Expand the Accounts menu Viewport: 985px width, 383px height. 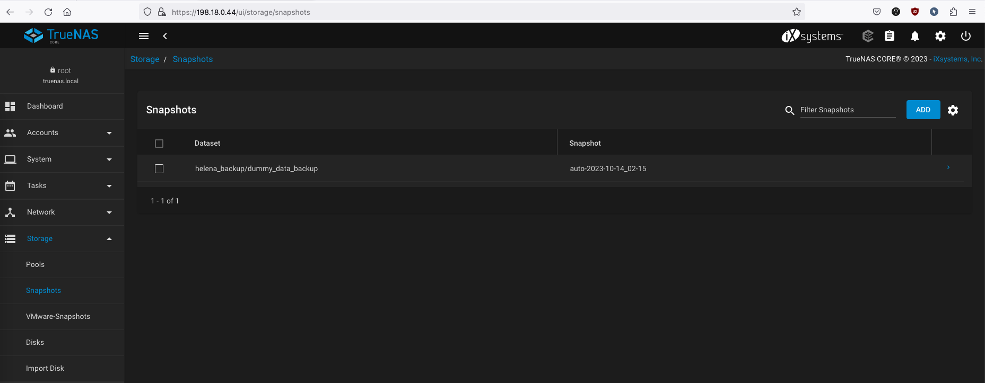pyautogui.click(x=62, y=133)
